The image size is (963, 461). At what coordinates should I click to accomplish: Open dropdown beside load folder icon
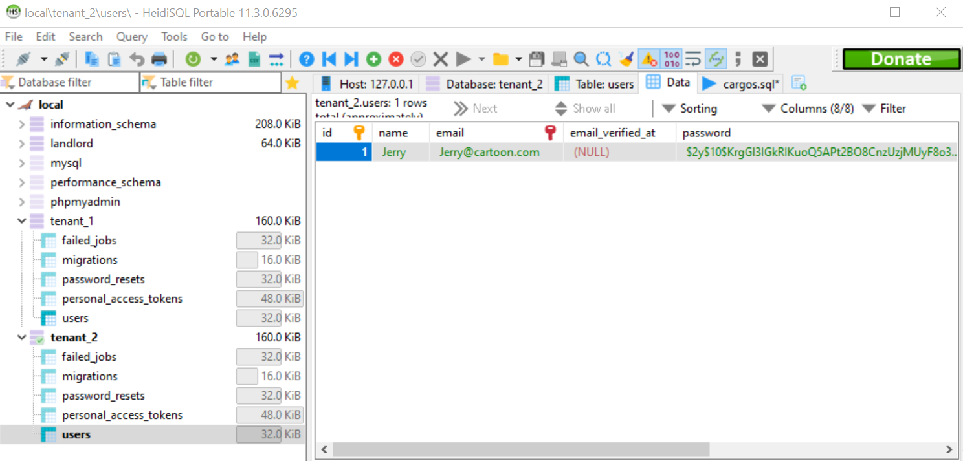coord(519,59)
